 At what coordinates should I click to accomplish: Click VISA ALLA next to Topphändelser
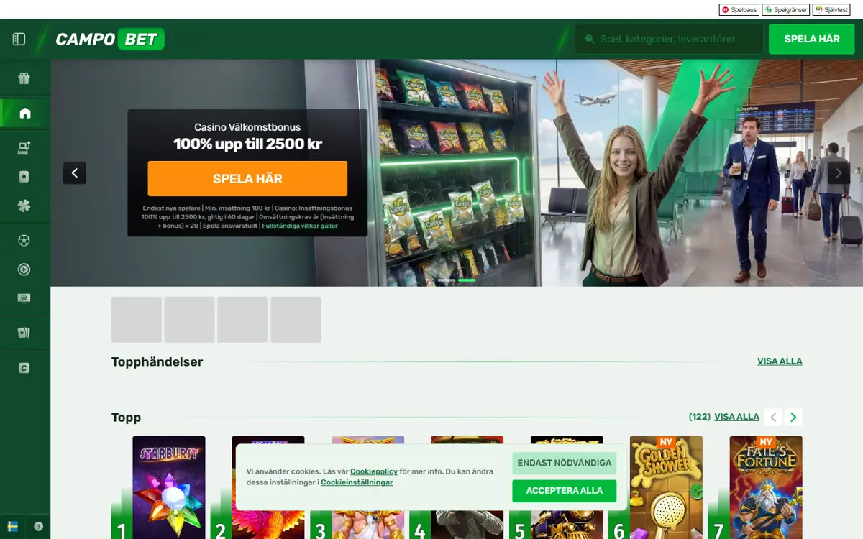pyautogui.click(x=780, y=361)
